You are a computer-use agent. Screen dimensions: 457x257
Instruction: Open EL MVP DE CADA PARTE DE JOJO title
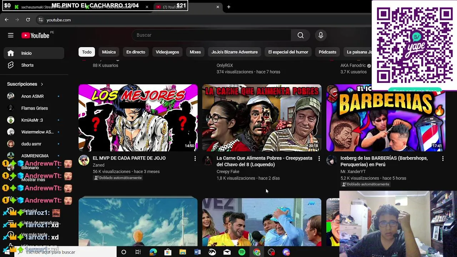(129, 158)
